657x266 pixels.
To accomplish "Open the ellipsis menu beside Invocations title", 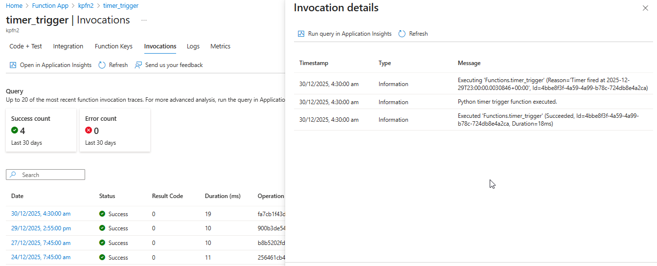I will 144,21.
